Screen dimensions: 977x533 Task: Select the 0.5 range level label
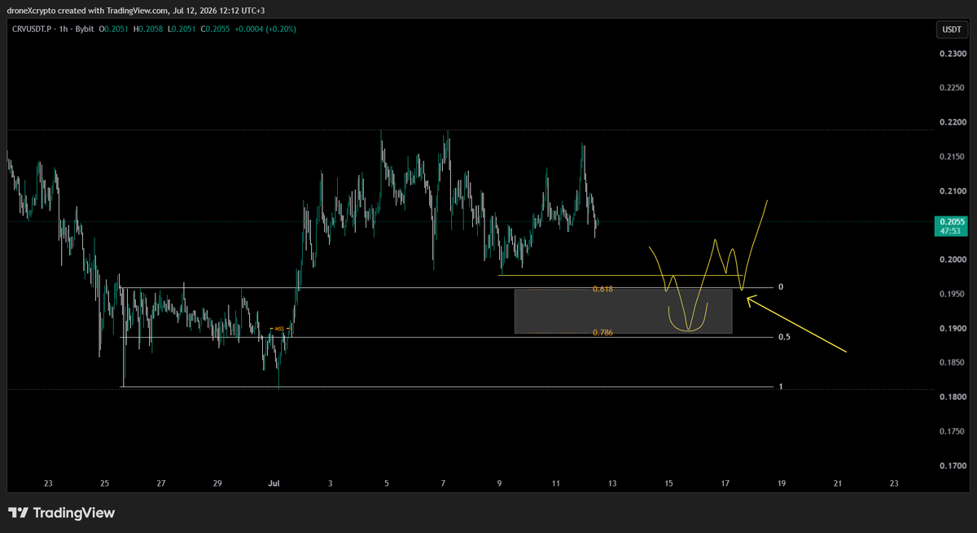tap(782, 337)
